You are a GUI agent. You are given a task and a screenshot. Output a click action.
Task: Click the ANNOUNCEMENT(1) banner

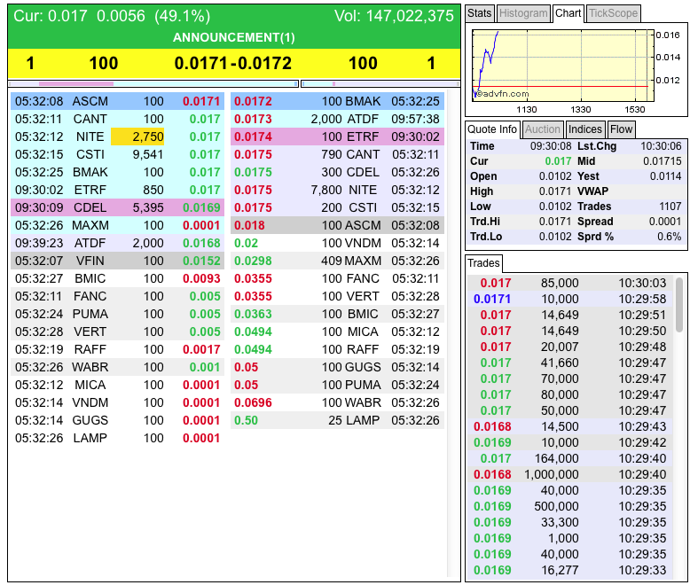pyautogui.click(x=234, y=37)
